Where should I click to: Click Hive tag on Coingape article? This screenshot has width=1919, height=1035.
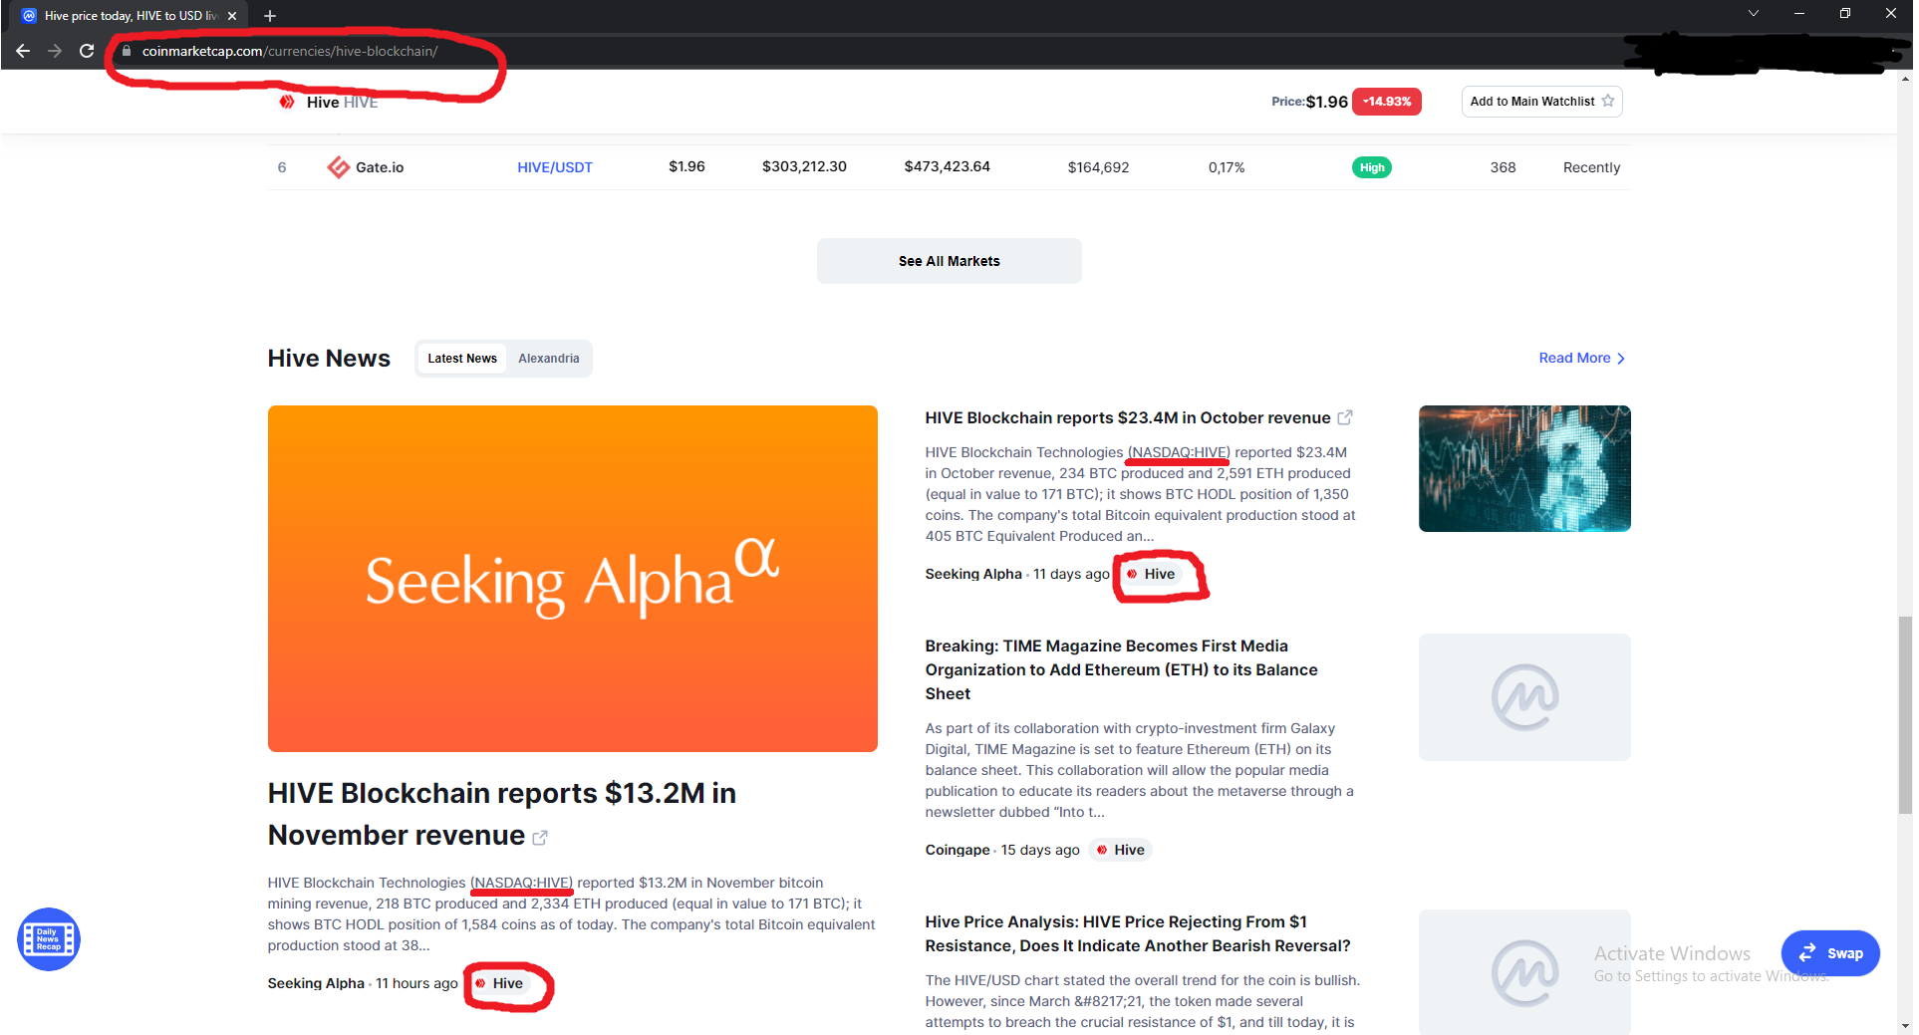point(1121,850)
